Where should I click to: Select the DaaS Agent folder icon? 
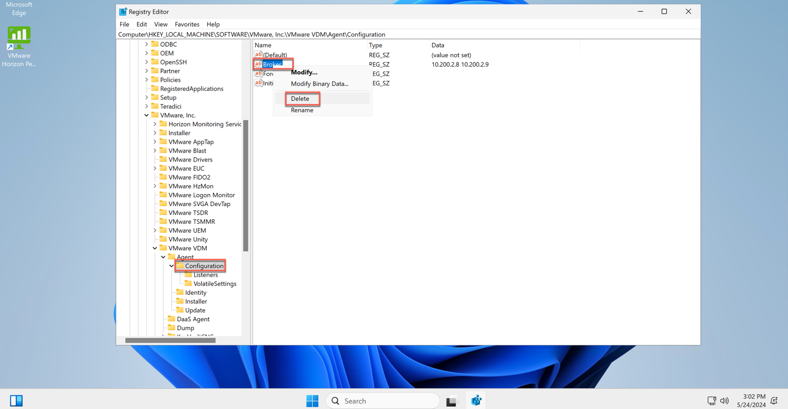(171, 319)
